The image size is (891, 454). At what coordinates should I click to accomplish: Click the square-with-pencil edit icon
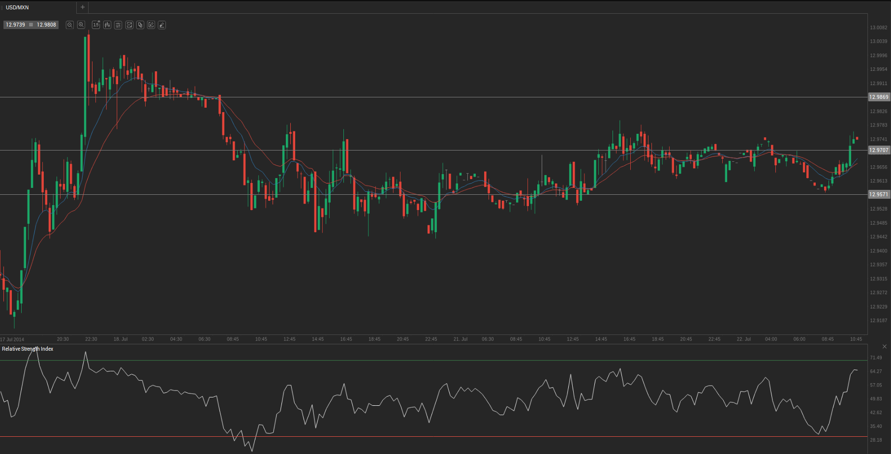click(x=151, y=25)
